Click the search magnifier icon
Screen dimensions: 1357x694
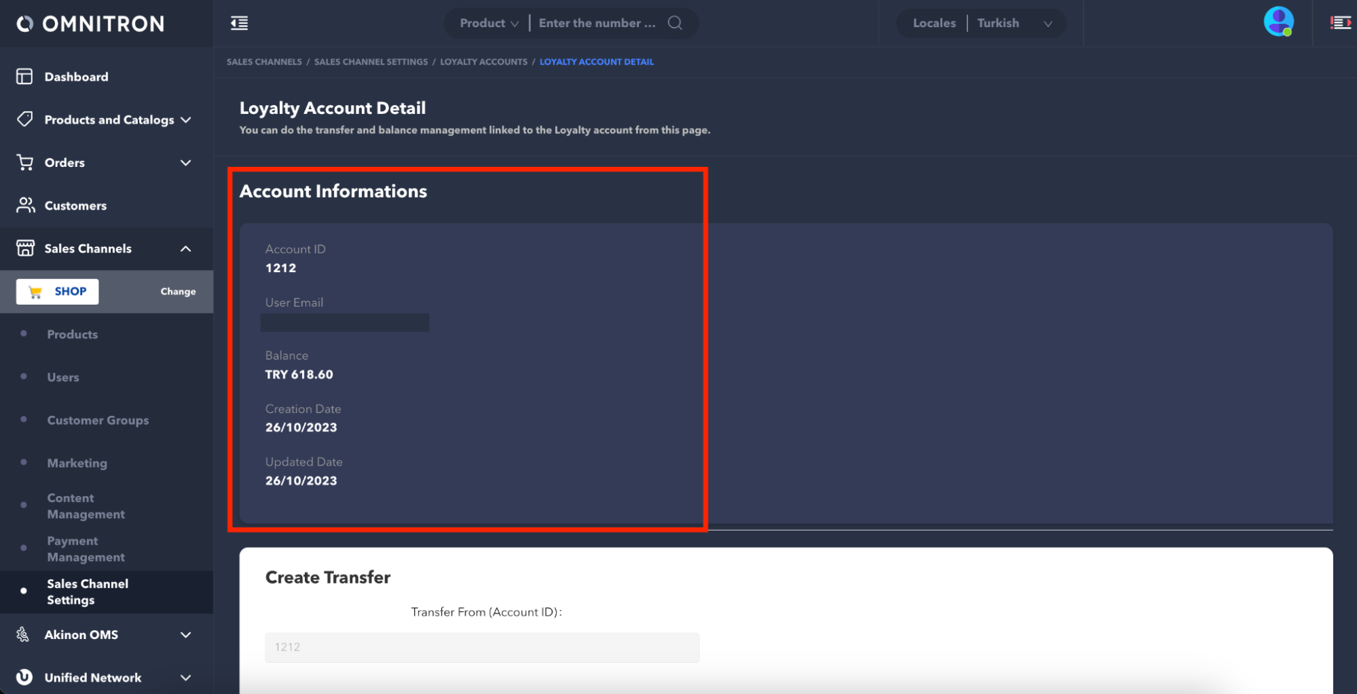click(674, 23)
